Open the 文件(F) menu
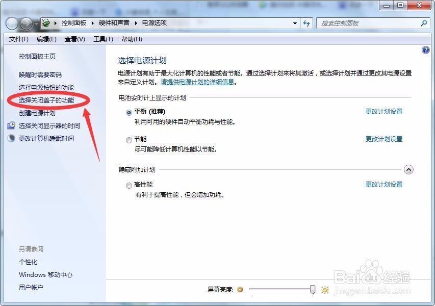Image resolution: width=435 pixels, height=306 pixels. click(x=19, y=39)
